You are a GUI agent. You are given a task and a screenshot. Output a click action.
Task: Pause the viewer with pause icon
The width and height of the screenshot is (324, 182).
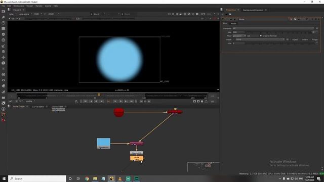coord(197,14)
